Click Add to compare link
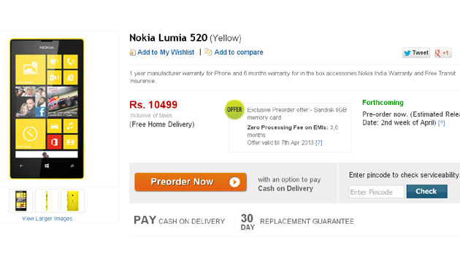 click(239, 52)
